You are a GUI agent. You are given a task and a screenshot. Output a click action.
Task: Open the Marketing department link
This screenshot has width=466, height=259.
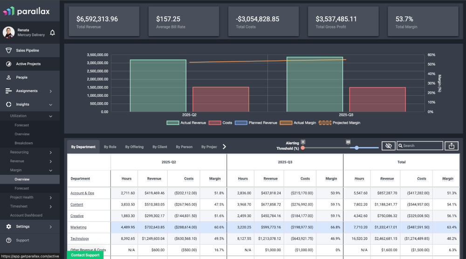79,227
